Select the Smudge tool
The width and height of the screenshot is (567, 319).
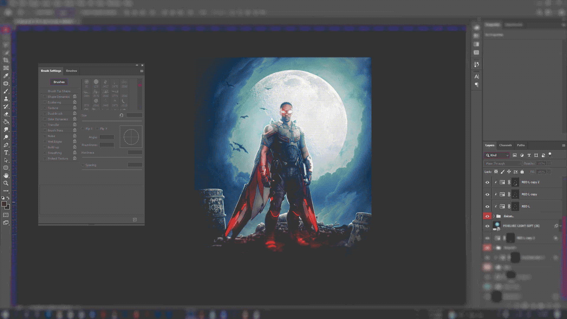pos(6,129)
